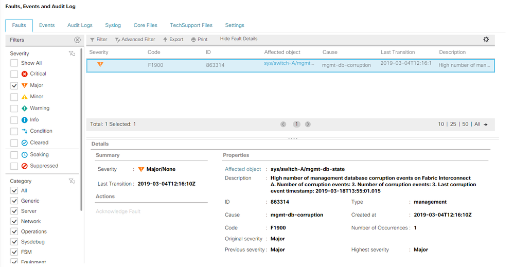Sort by Last Transition column header

pyautogui.click(x=398, y=52)
